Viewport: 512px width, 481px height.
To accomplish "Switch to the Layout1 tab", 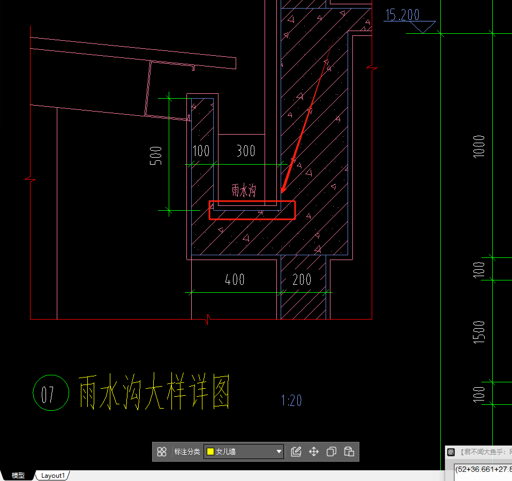I will 53,476.
